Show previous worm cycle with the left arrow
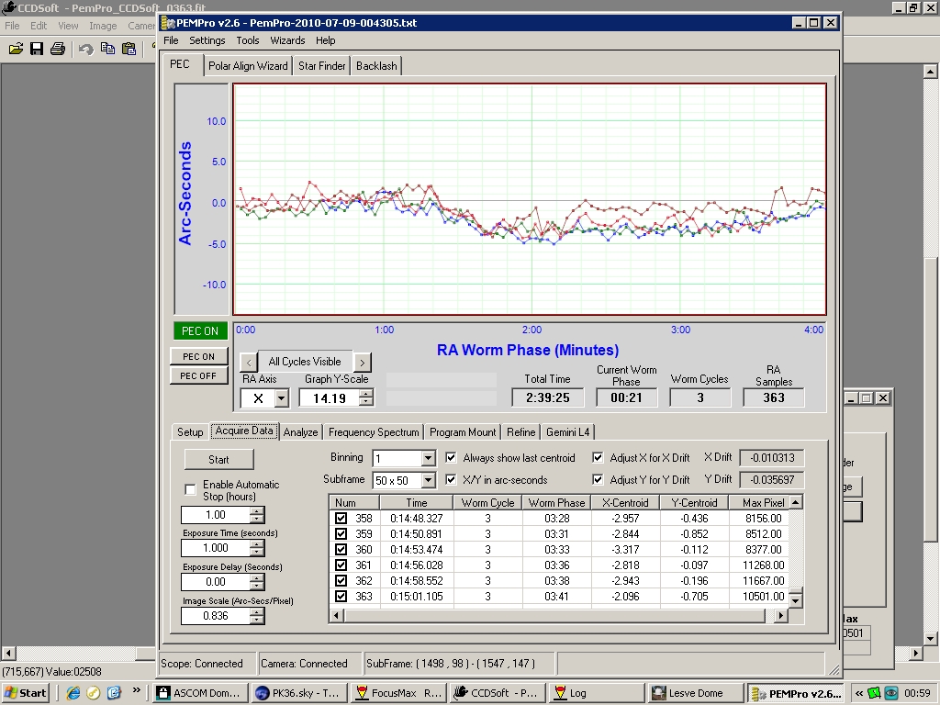The width and height of the screenshot is (940, 705). click(x=249, y=362)
